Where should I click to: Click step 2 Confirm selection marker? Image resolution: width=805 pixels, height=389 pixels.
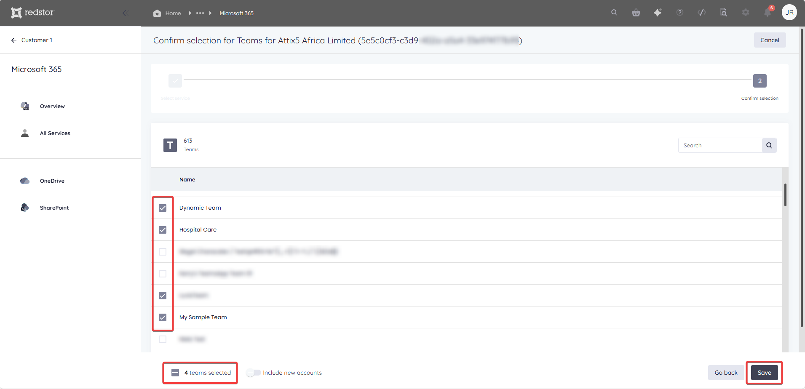(x=760, y=81)
